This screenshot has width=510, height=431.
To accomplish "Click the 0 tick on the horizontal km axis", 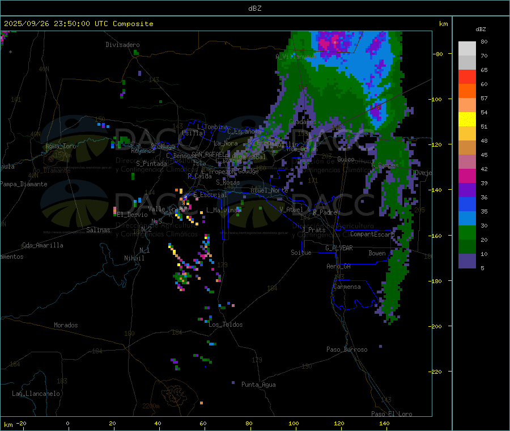I will tap(67, 423).
